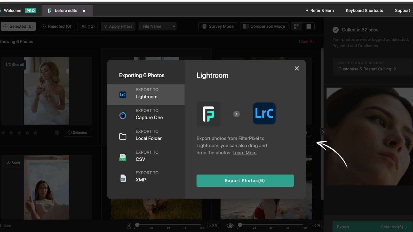This screenshot has width=413, height=232.
Task: Adjust the face quality slider handle
Action: pos(137,225)
